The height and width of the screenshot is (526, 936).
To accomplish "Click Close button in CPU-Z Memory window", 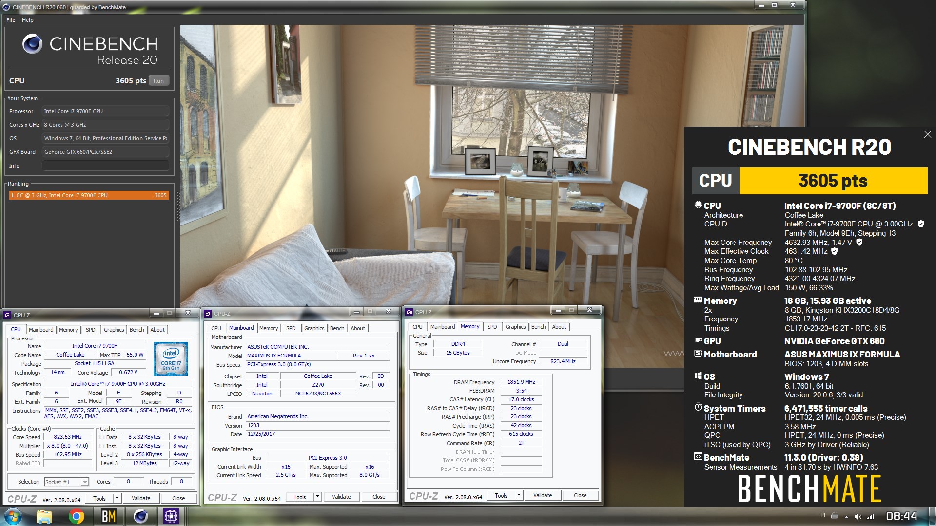I will [580, 495].
